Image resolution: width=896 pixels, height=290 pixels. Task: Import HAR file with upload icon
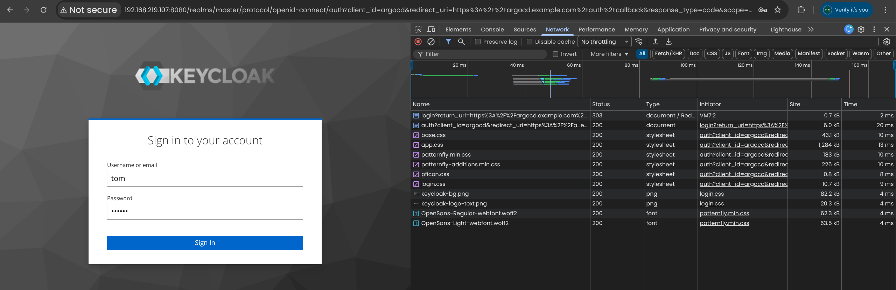click(655, 42)
